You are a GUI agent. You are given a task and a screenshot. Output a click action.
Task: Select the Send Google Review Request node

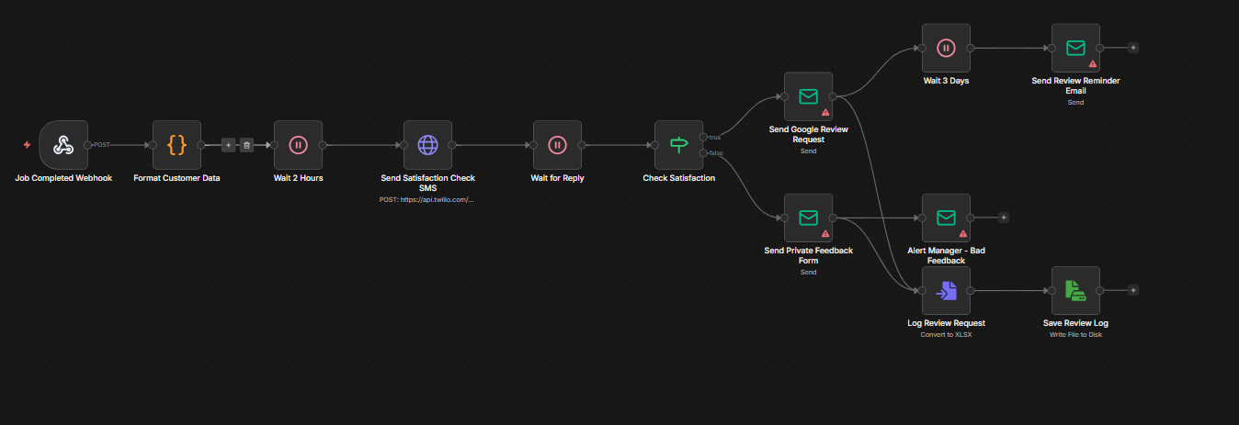point(808,96)
